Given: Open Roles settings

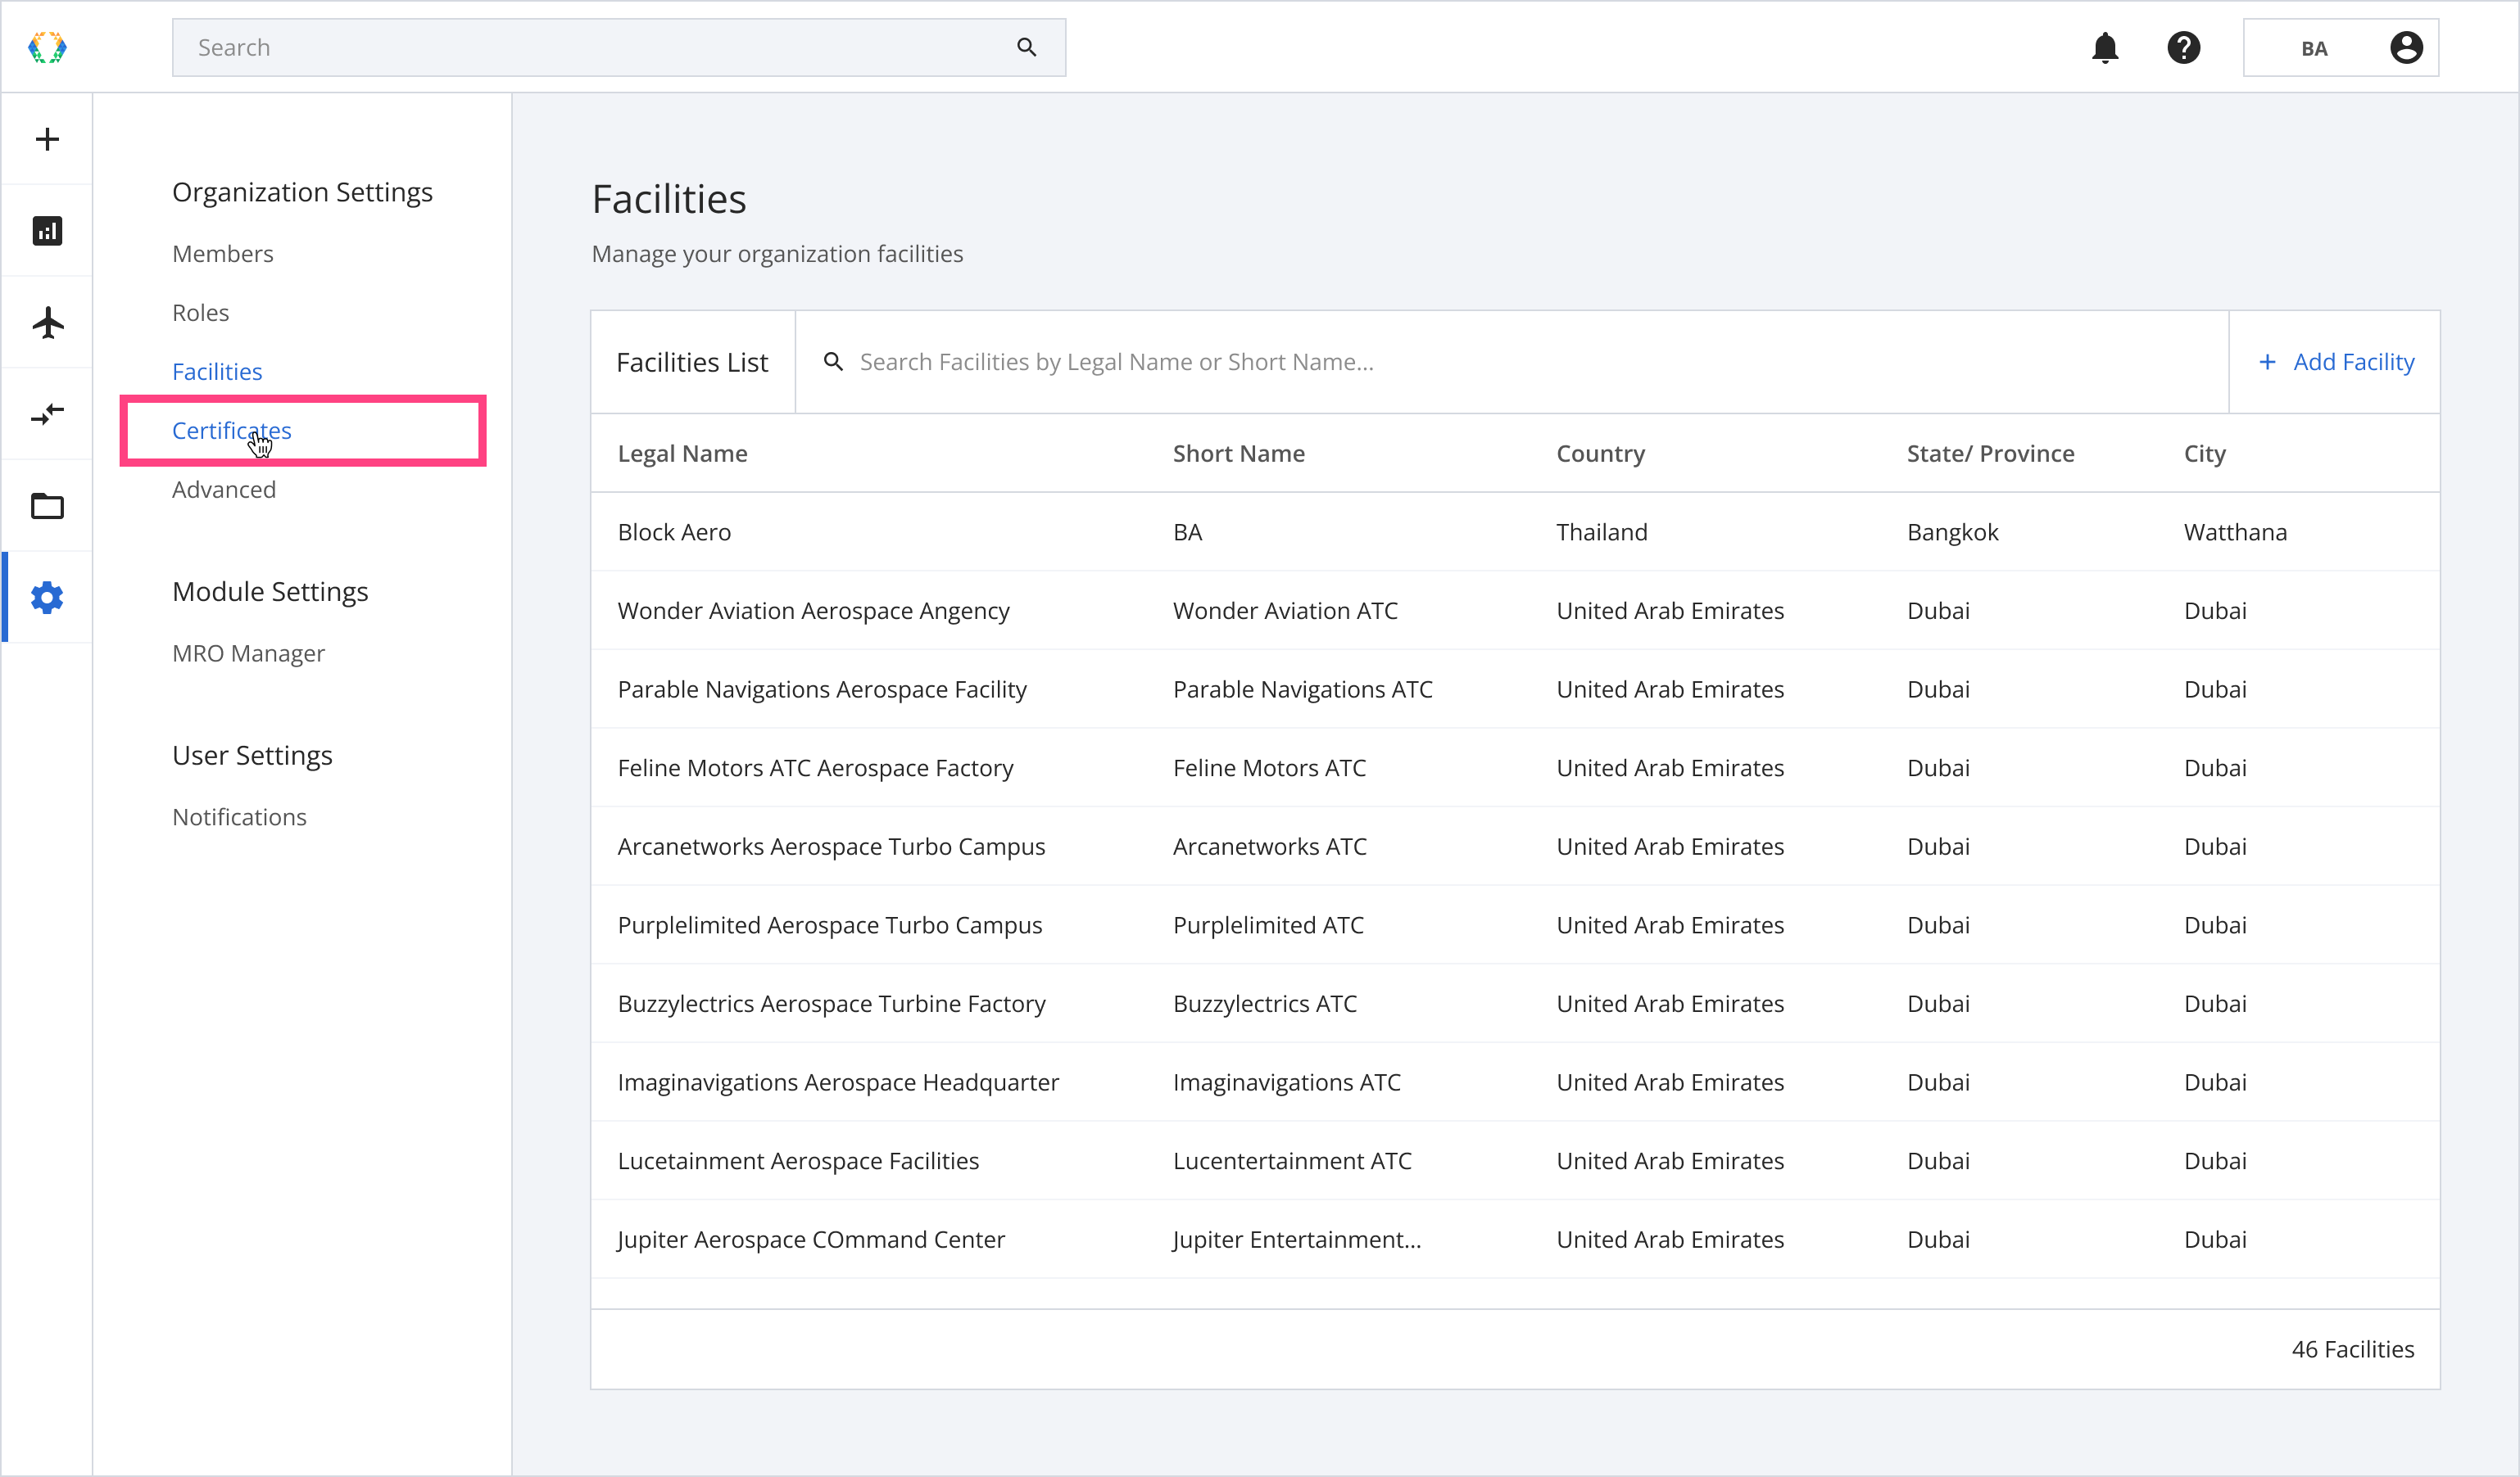Looking at the screenshot, I should [201, 313].
